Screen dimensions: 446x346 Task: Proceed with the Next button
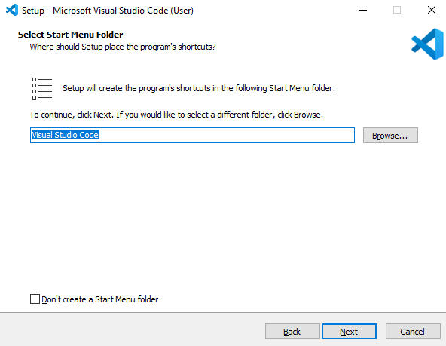point(349,332)
